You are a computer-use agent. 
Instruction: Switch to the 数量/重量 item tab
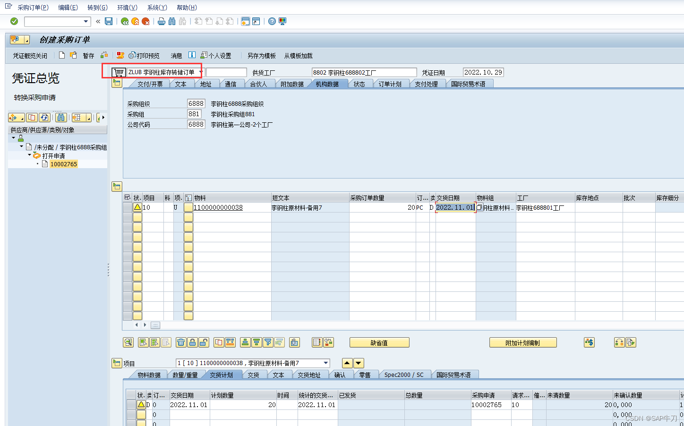coord(185,375)
